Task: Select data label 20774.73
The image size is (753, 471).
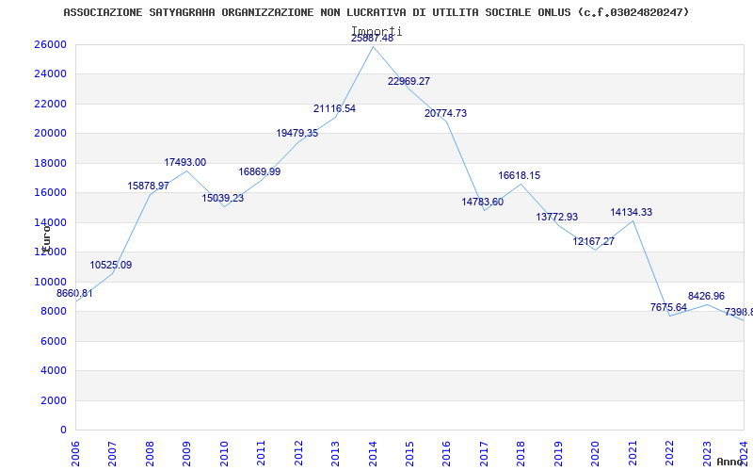Action: [445, 113]
